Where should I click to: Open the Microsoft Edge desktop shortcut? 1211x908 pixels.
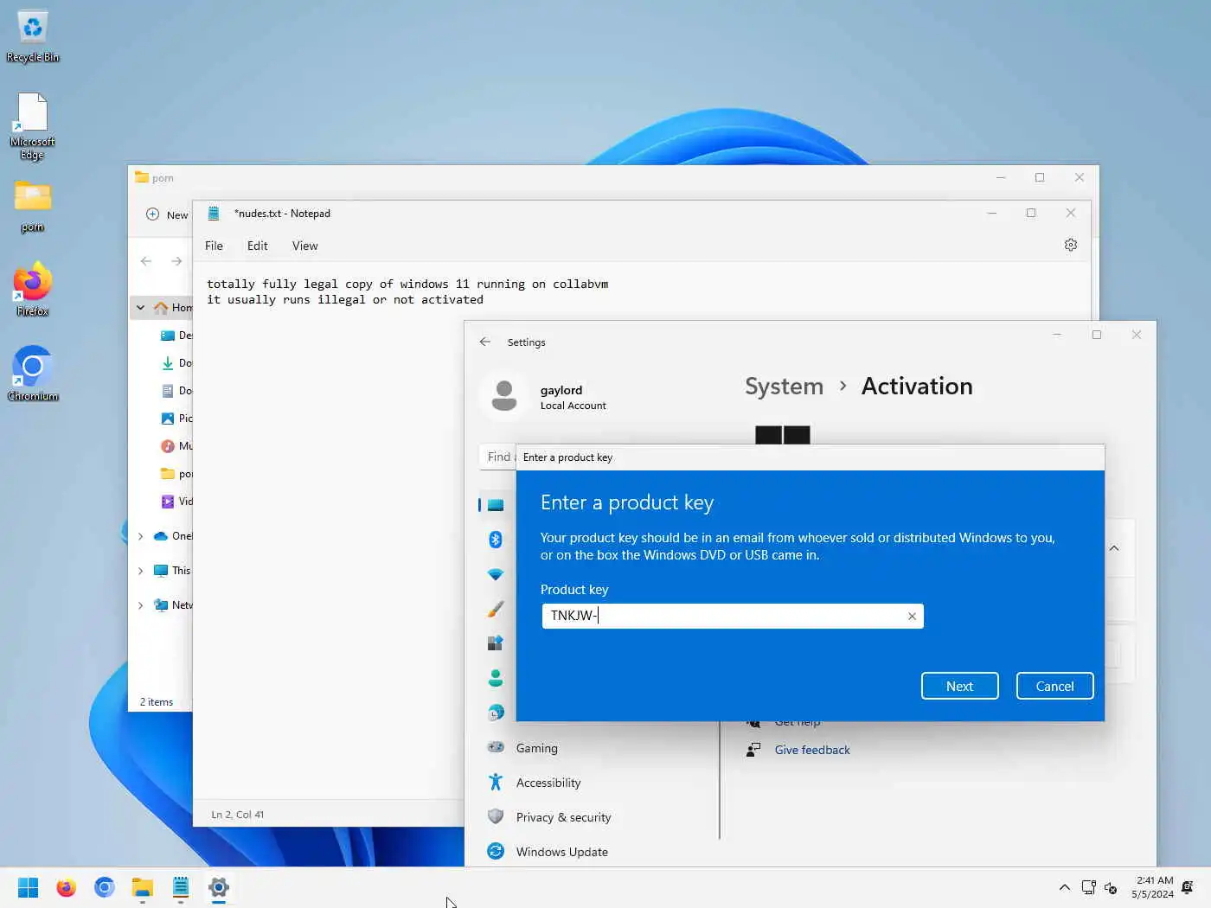[x=33, y=126]
